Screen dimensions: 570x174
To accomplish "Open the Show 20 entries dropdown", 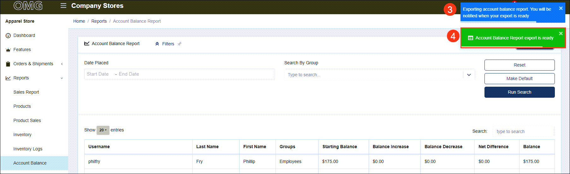I will click(x=103, y=130).
